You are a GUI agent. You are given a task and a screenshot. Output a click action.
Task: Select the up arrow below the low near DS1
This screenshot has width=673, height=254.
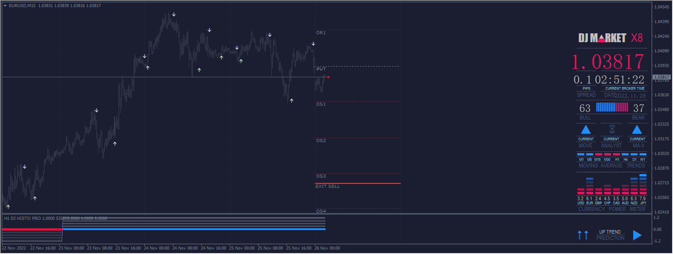tap(291, 101)
